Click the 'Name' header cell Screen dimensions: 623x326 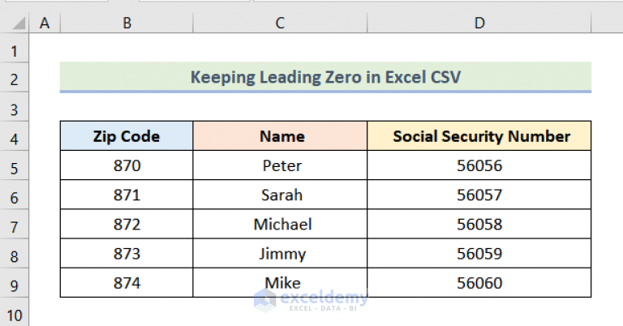(280, 136)
